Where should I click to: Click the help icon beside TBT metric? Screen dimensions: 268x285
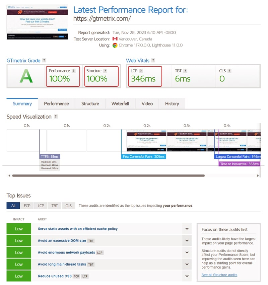(185, 71)
